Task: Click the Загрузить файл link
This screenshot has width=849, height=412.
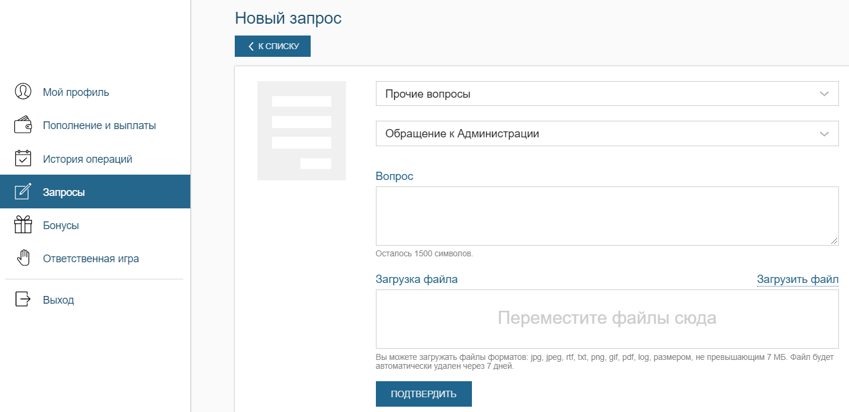Action: click(x=798, y=279)
